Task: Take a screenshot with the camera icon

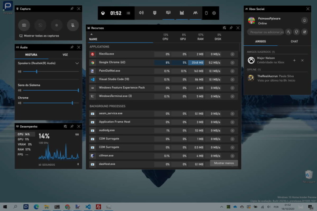Action: [24, 25]
